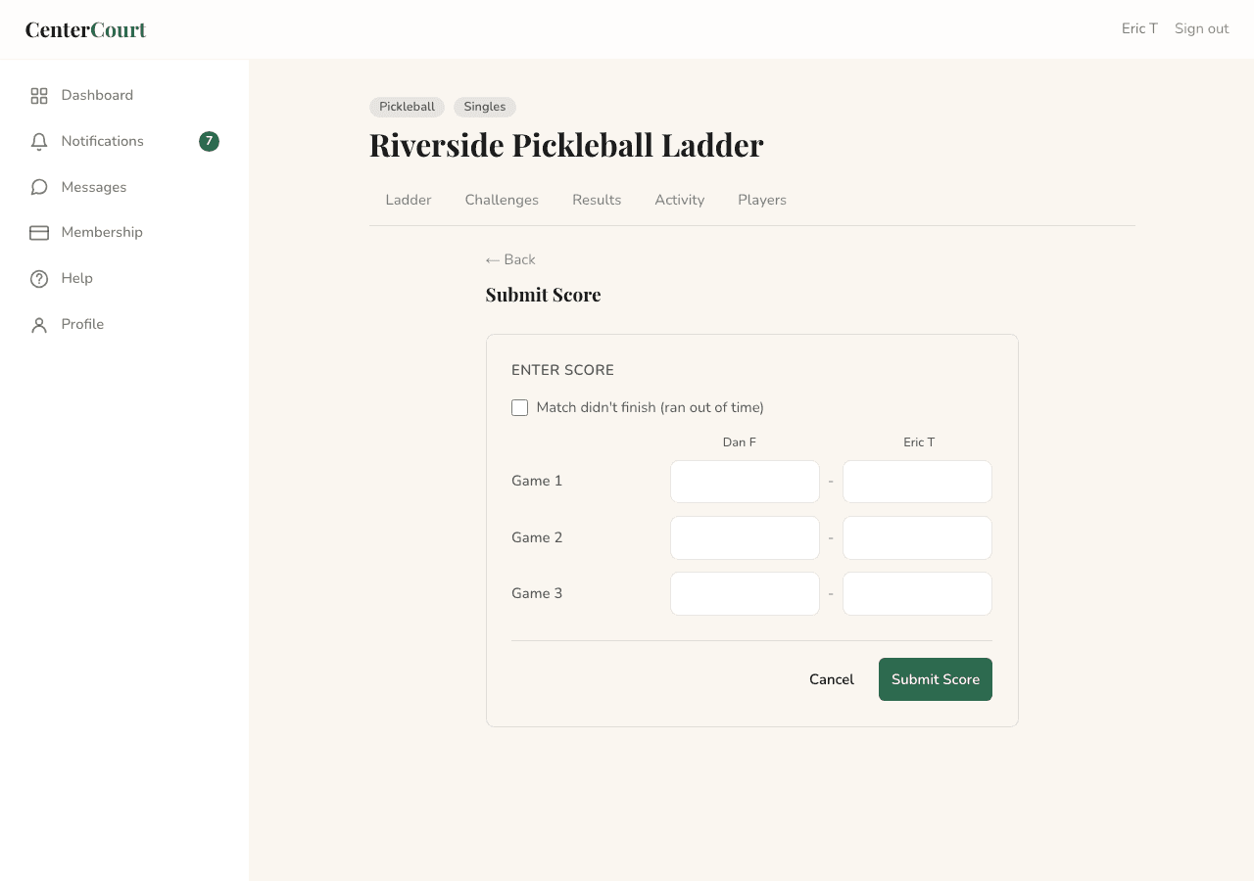Focus Eric T's Game 1 score field
This screenshot has width=1254, height=881.
tap(917, 482)
